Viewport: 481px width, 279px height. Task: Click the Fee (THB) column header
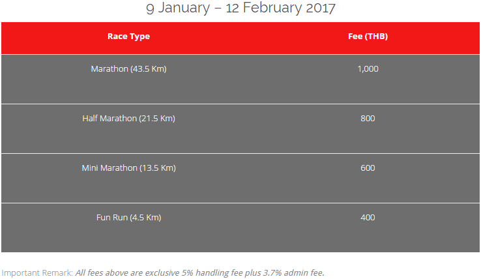click(368, 37)
